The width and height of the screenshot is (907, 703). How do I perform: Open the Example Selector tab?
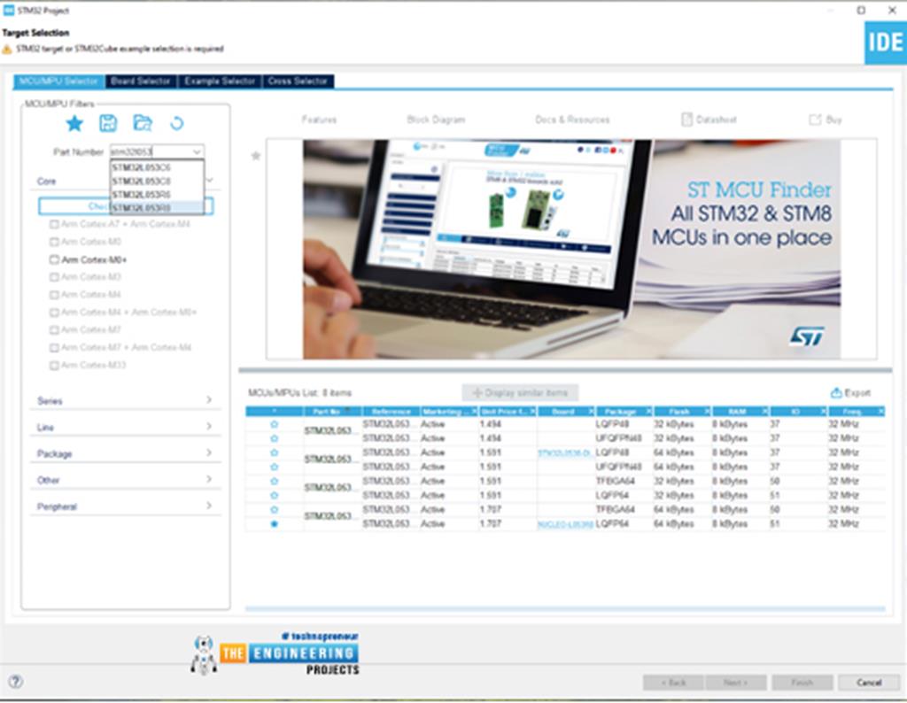click(219, 81)
